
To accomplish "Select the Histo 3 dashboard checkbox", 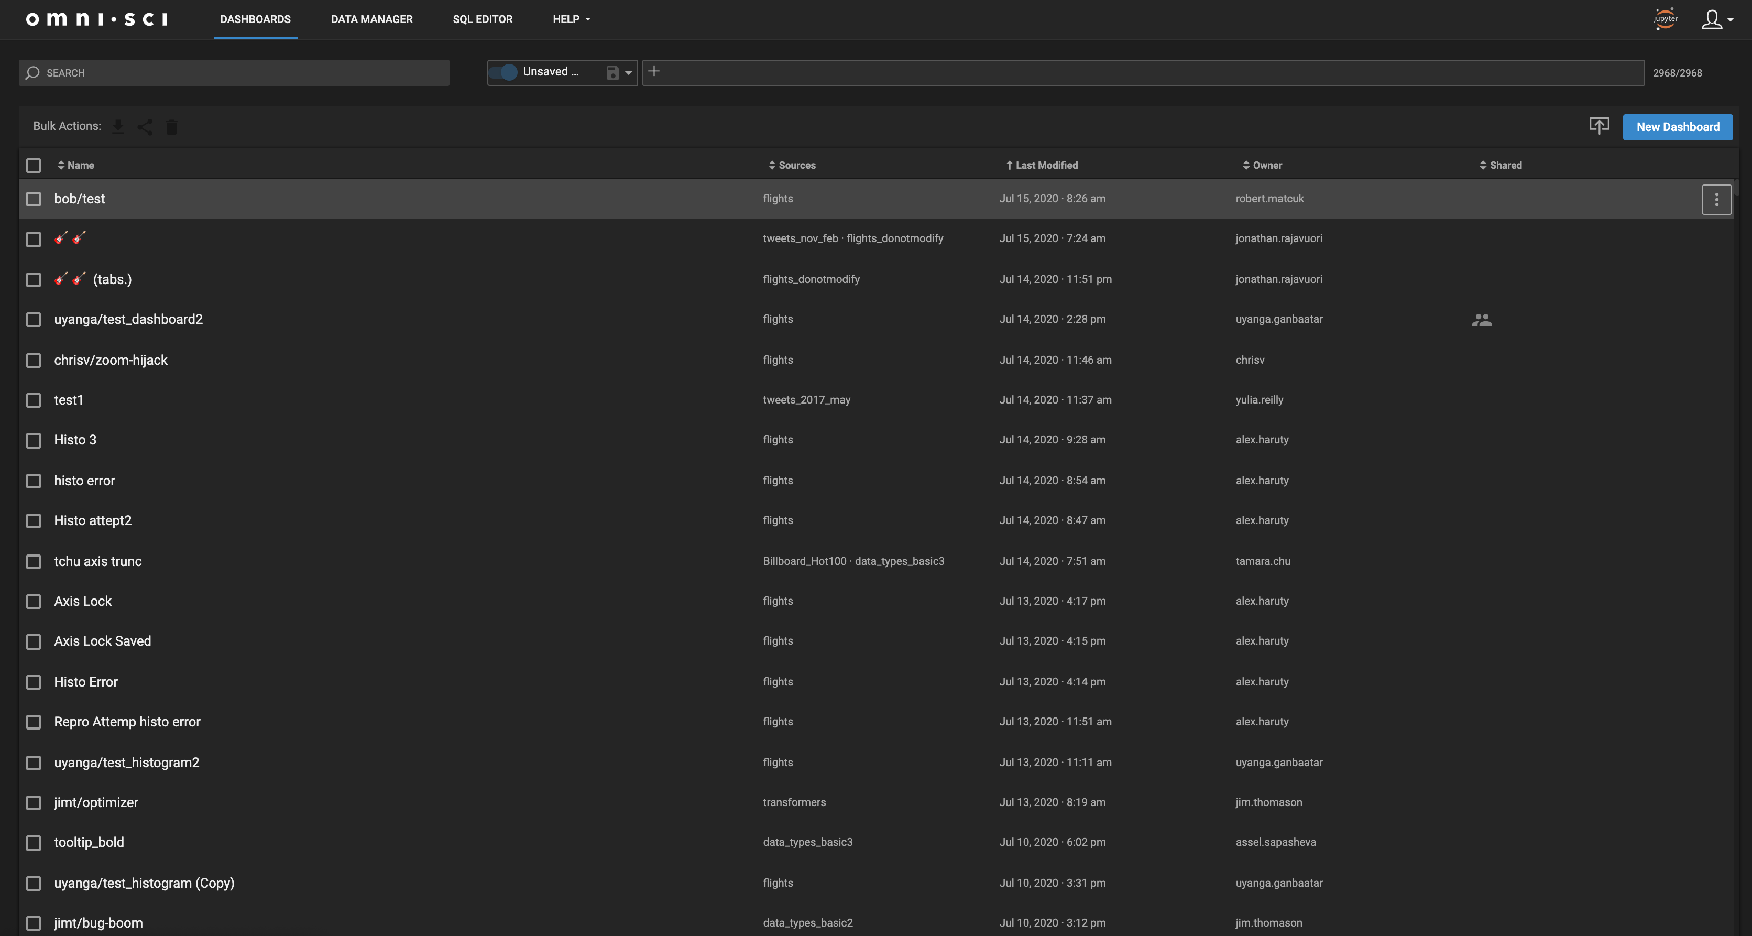I will [34, 440].
